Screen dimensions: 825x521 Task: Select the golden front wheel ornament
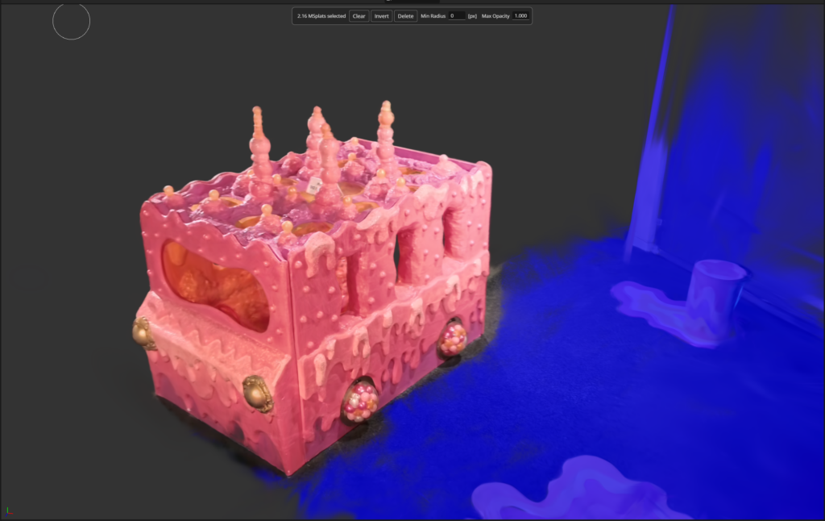click(x=257, y=393)
